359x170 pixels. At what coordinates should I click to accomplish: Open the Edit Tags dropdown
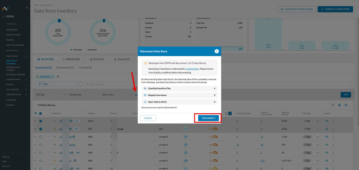tap(50, 94)
